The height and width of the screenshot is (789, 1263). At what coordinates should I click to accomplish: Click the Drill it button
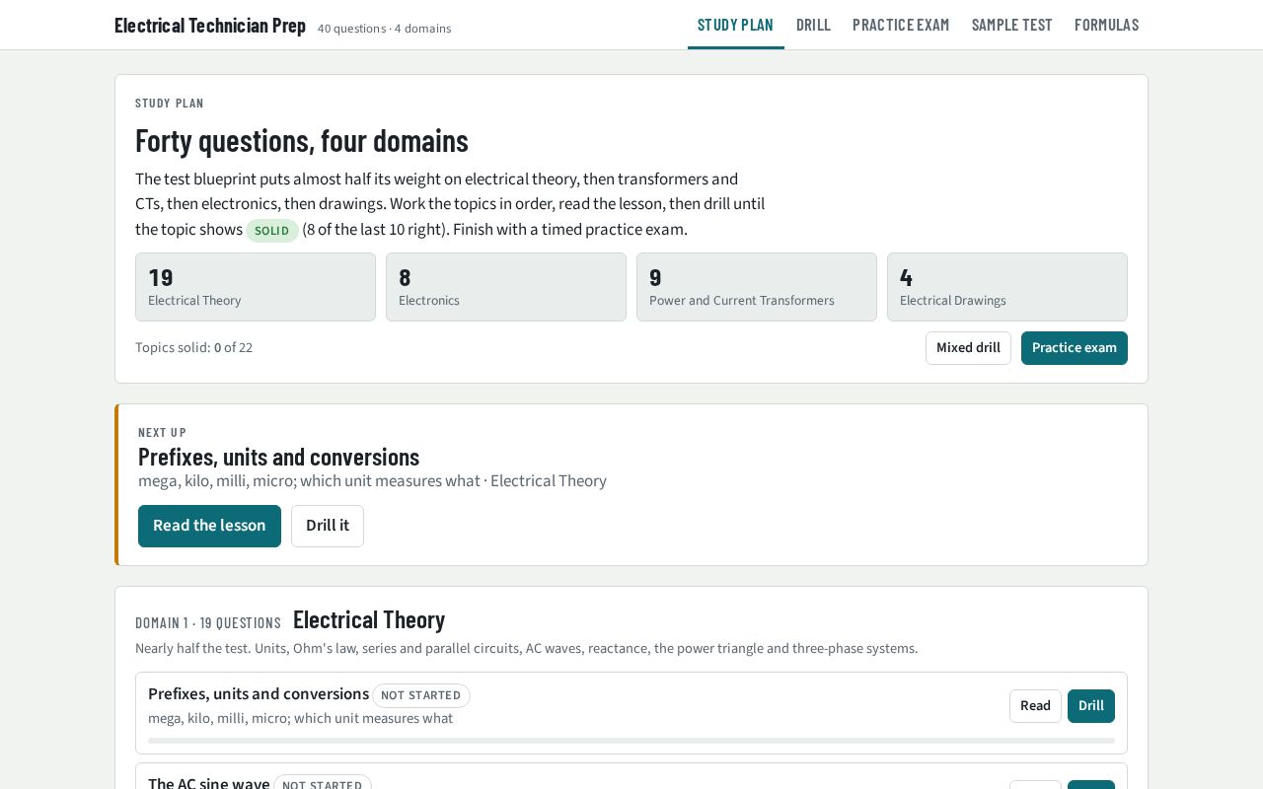coord(327,526)
